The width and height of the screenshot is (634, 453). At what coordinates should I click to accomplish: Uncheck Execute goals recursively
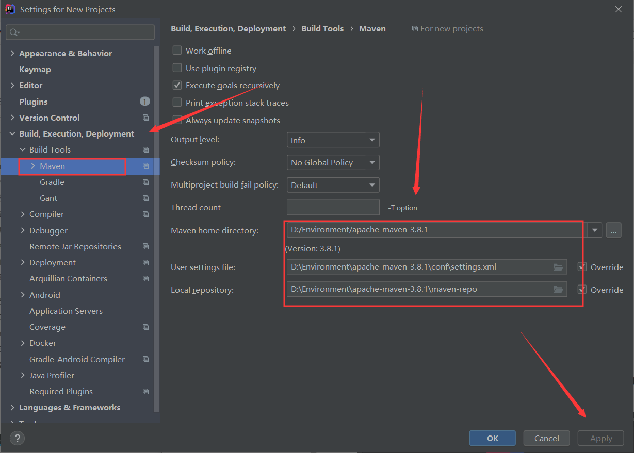(x=177, y=85)
